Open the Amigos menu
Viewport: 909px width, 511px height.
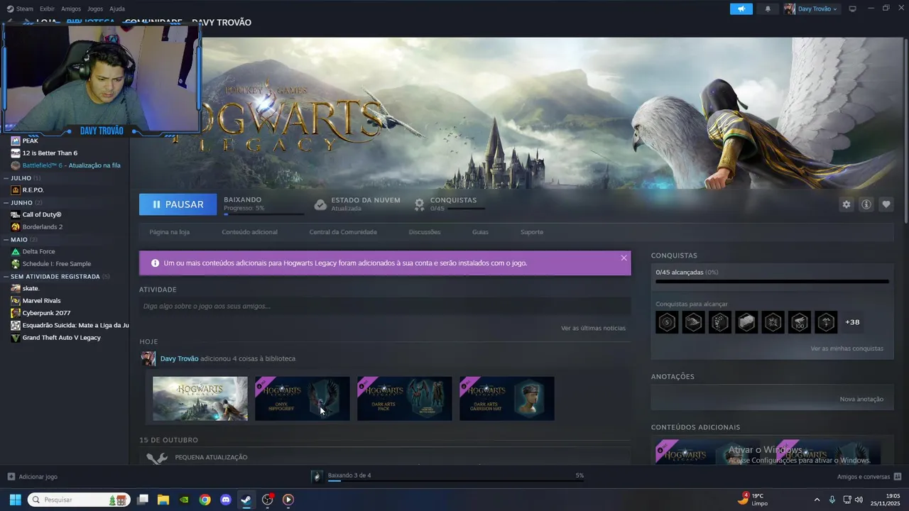pyautogui.click(x=71, y=9)
